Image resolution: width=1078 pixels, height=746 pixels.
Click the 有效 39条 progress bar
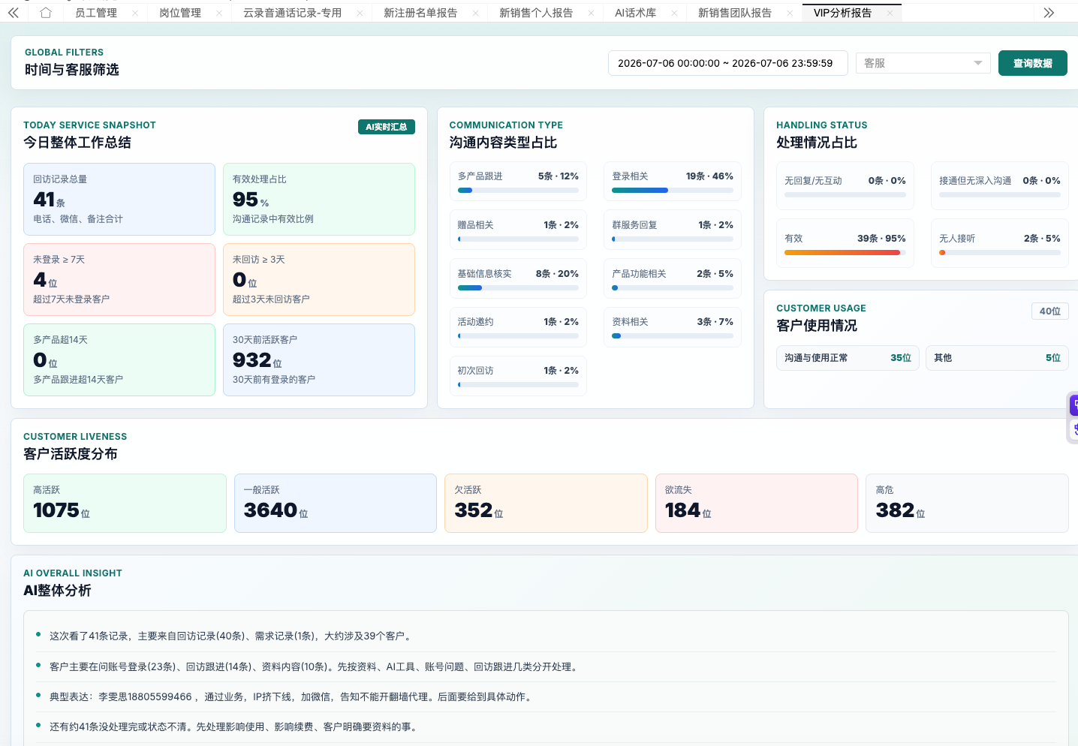click(x=845, y=253)
